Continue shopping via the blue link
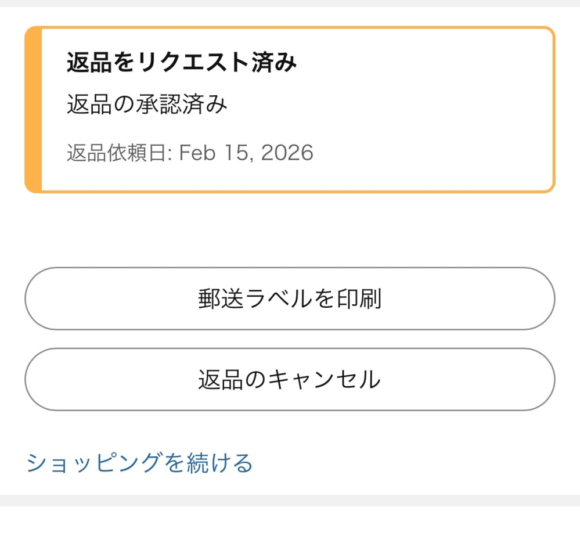580x540 pixels. point(139,463)
